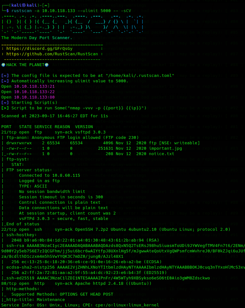Click the globe emoji after HACK THE PLANET
Screen dimensions: 245x308
point(47,65)
